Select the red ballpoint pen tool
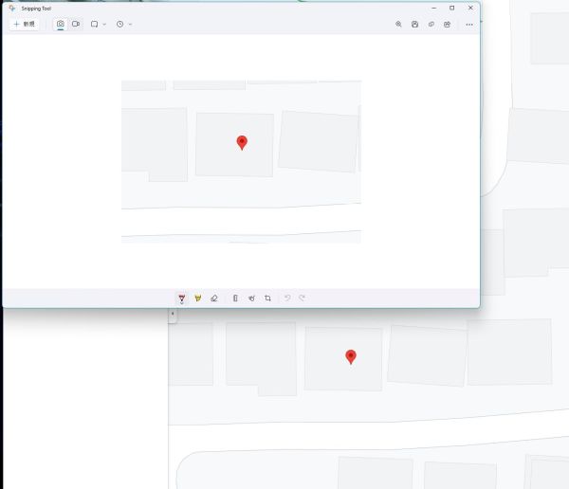The width and height of the screenshot is (569, 489). 181,299
